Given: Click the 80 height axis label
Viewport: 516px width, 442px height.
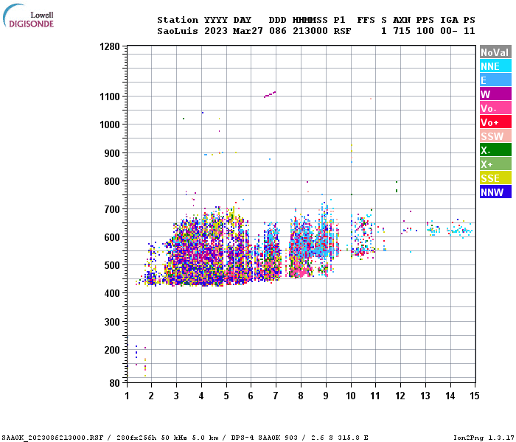Looking at the screenshot, I should pos(115,383).
